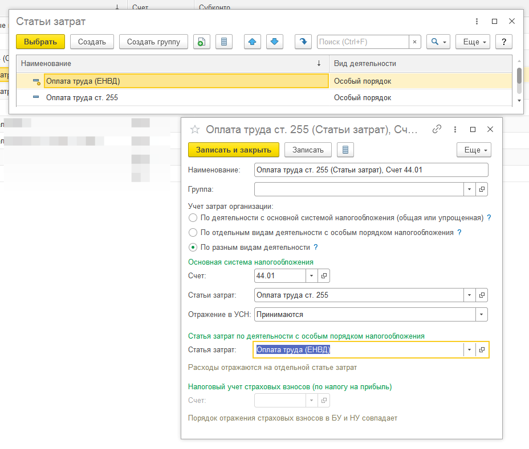Click the link icon in the dialog title bar
The image size is (529, 449).
click(437, 129)
